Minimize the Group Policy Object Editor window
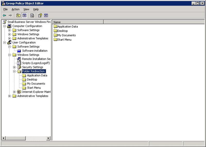Image resolution: width=206 pixels, height=147 pixels. [193, 3]
